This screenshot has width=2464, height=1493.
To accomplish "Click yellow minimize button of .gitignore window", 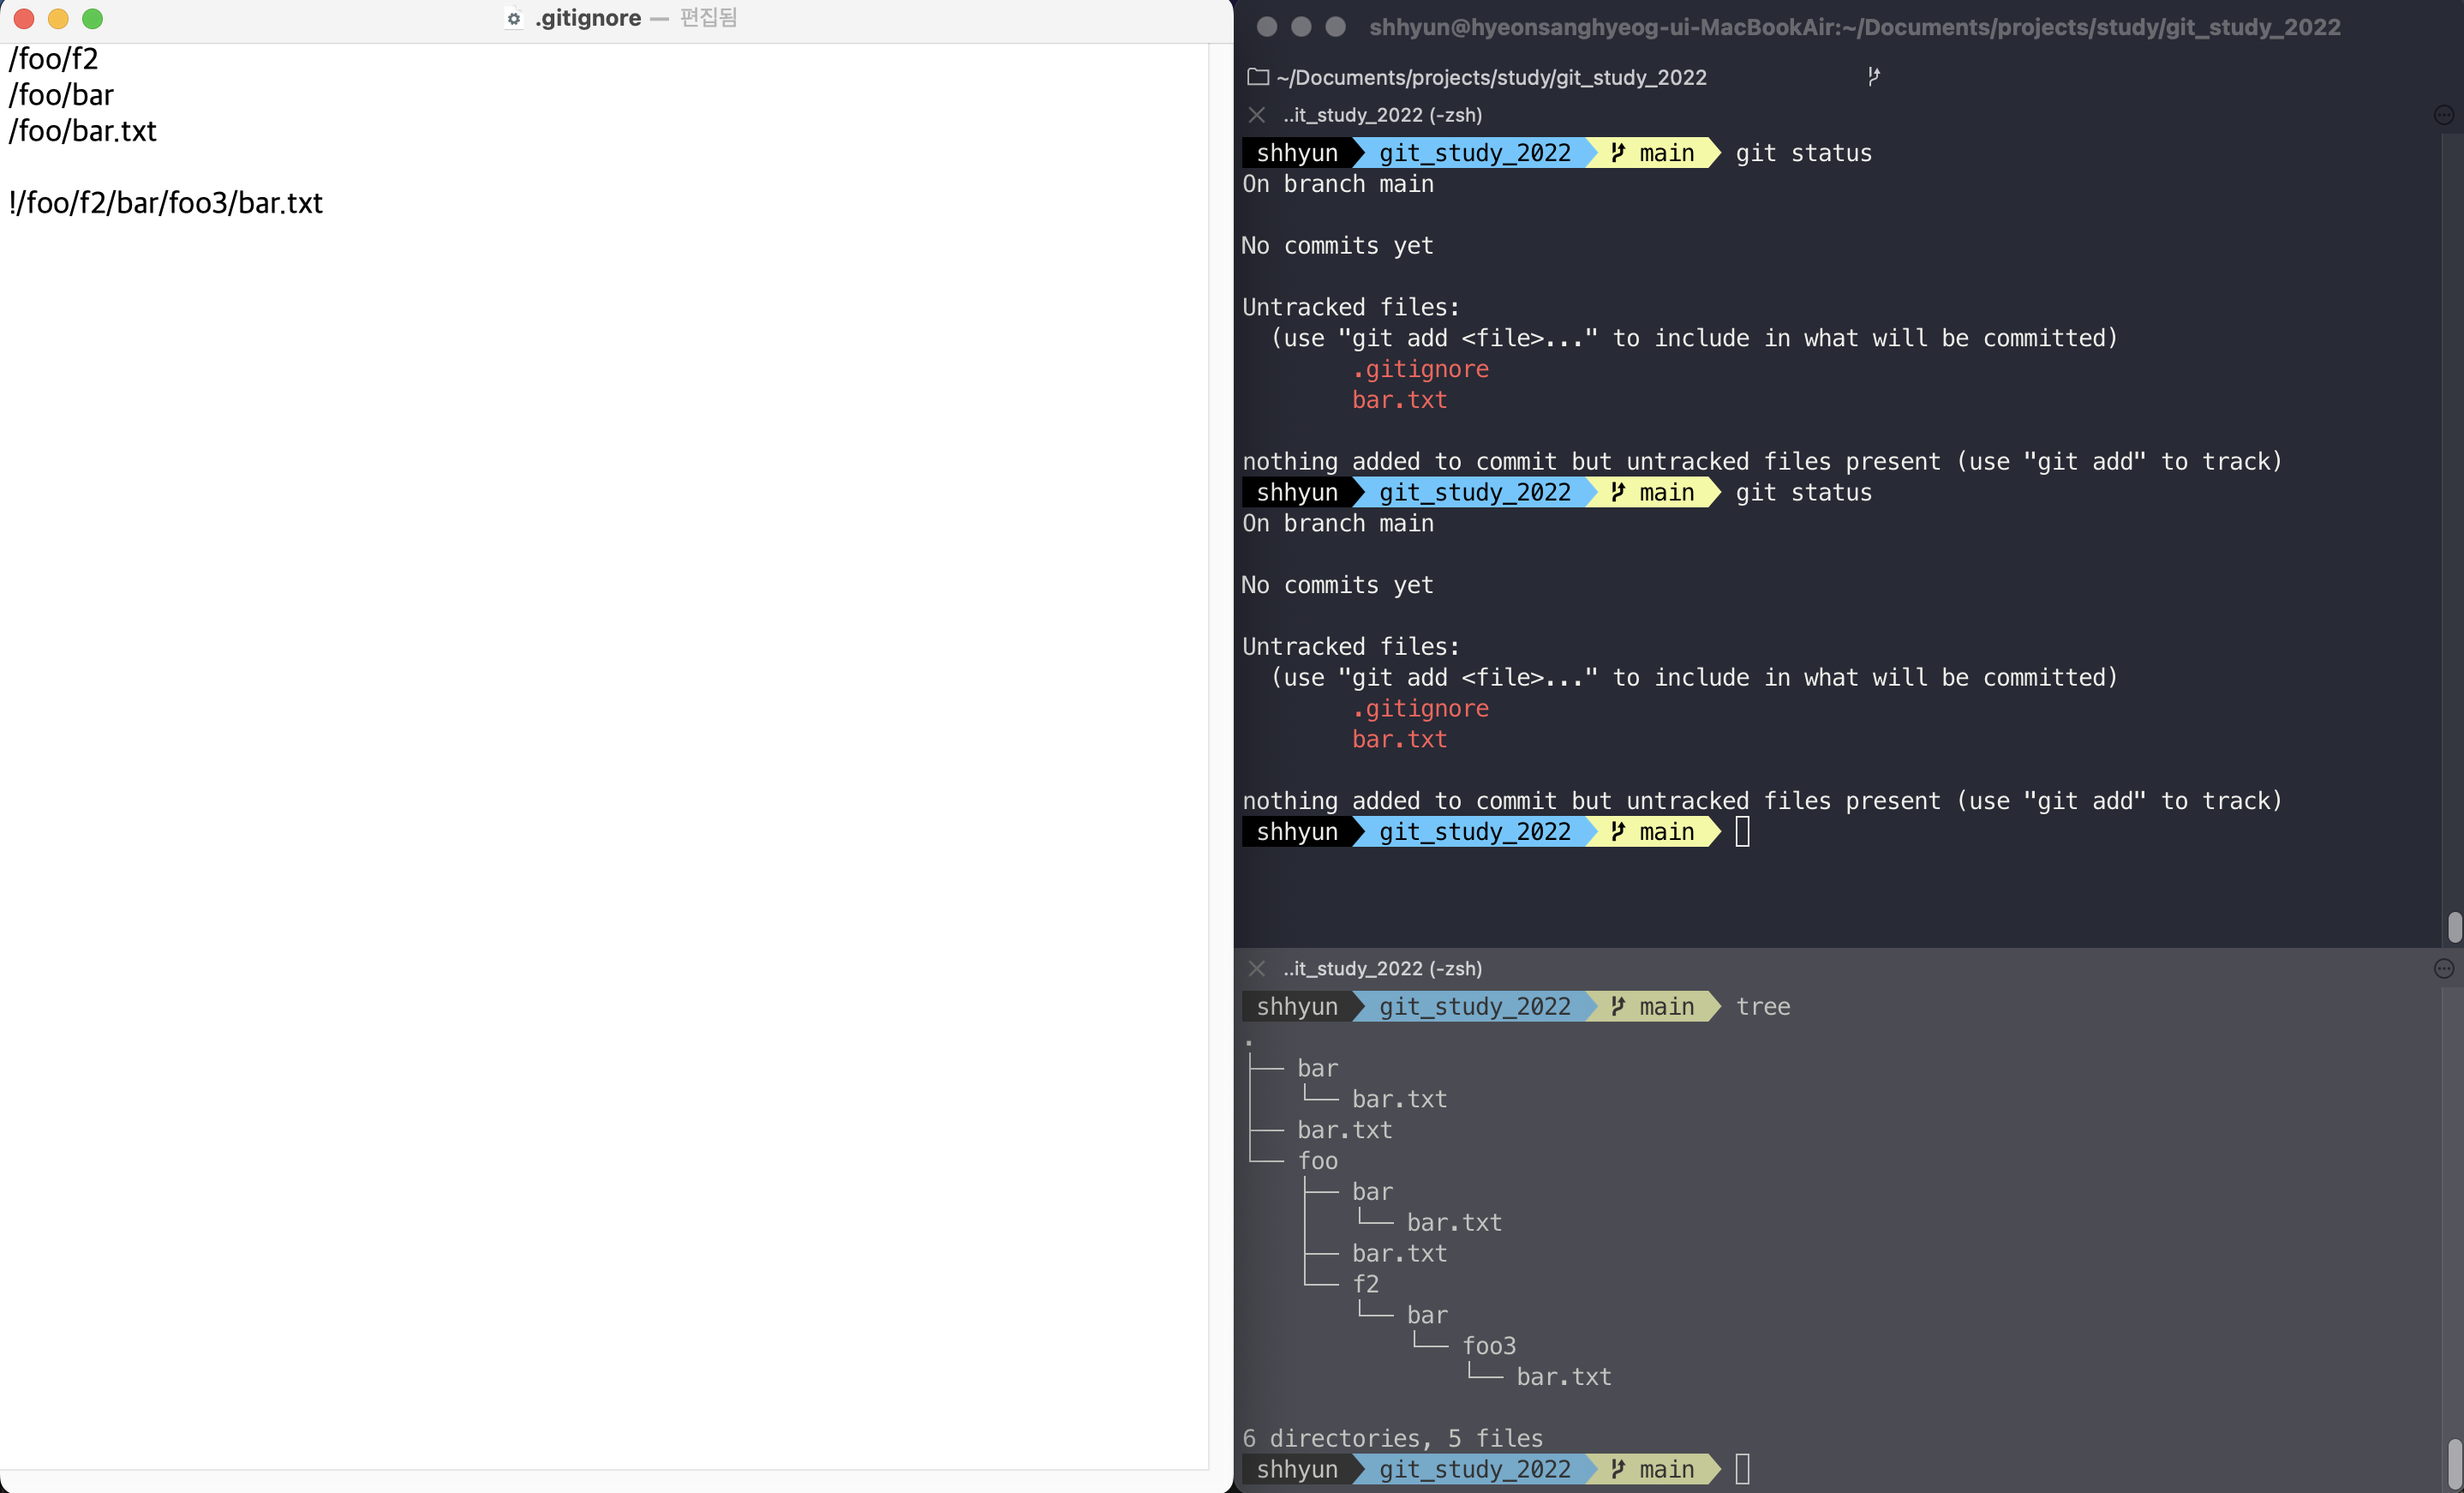I will (x=58, y=19).
